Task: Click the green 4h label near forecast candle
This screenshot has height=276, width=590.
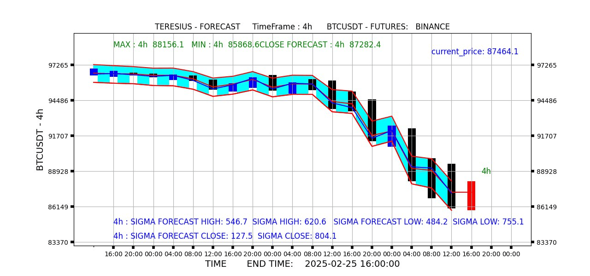Action: 485,171
